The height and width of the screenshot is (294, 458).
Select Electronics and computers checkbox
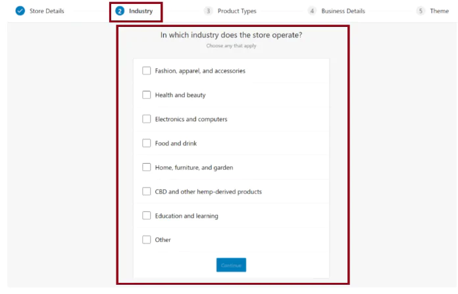pos(147,119)
